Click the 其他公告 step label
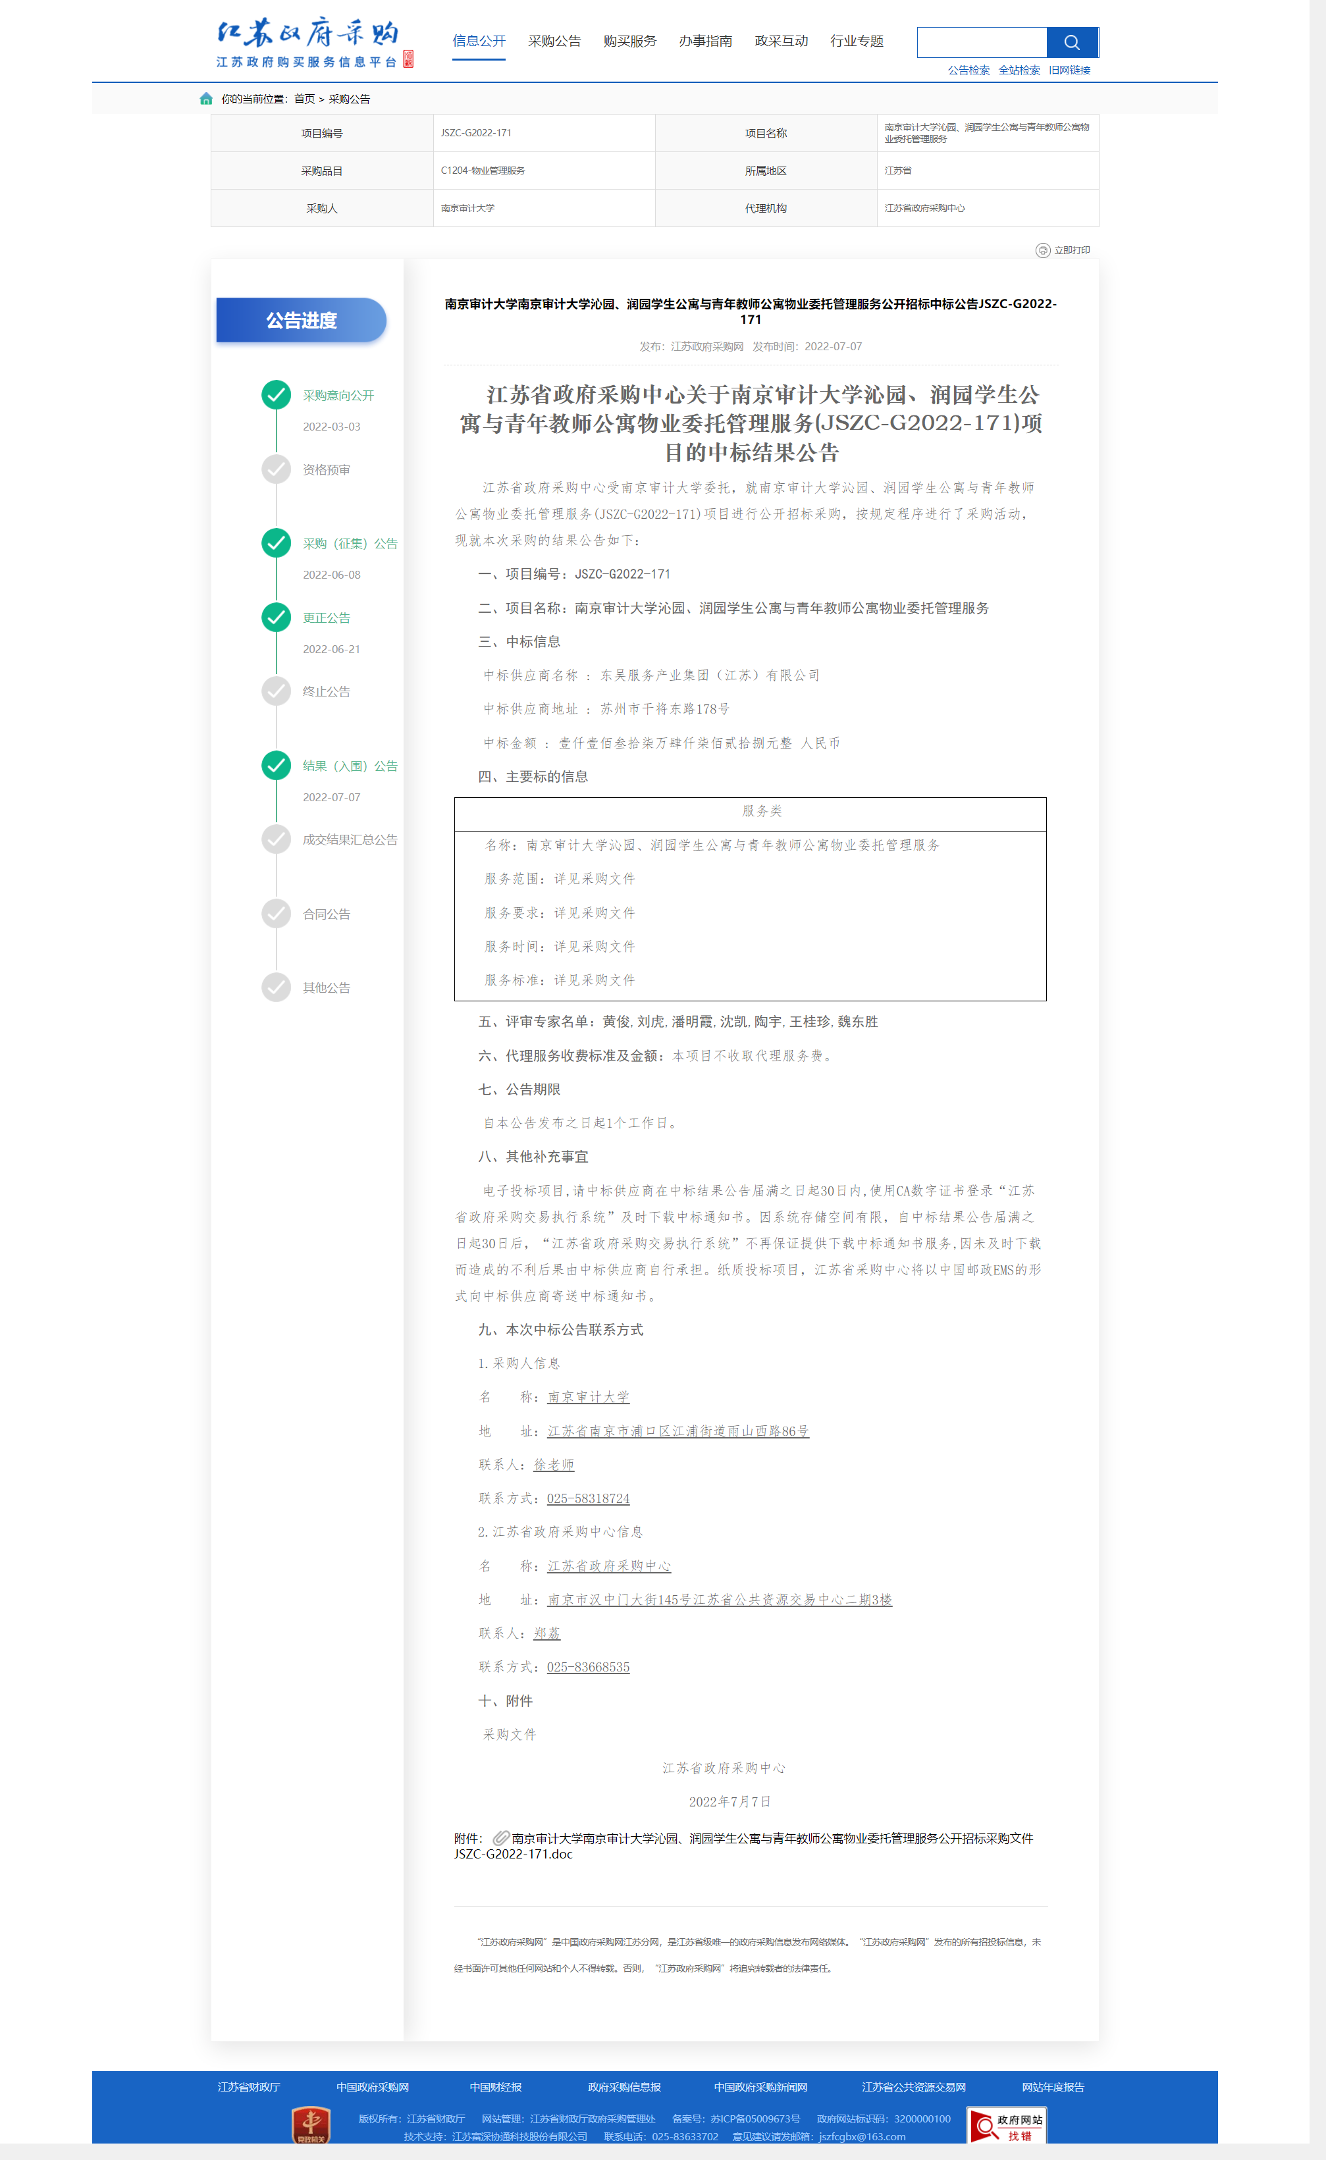This screenshot has width=1326, height=2160. pos(327,988)
